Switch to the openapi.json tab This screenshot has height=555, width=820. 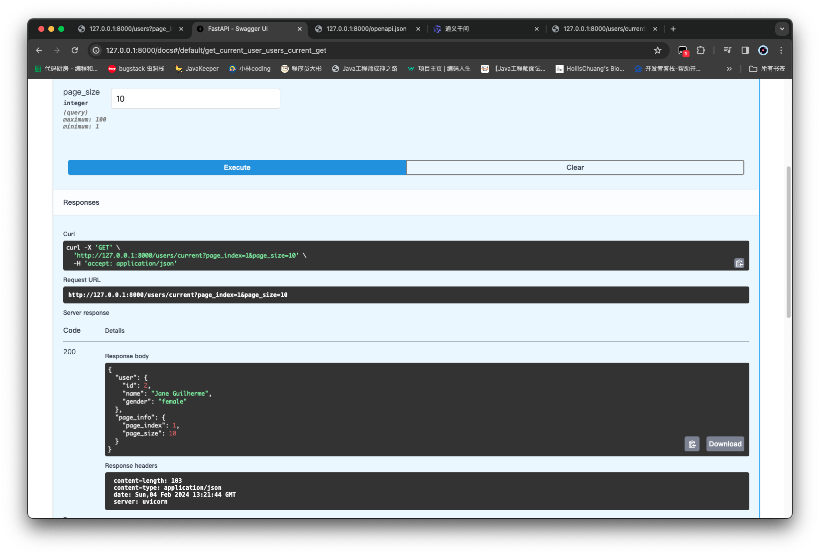click(367, 29)
